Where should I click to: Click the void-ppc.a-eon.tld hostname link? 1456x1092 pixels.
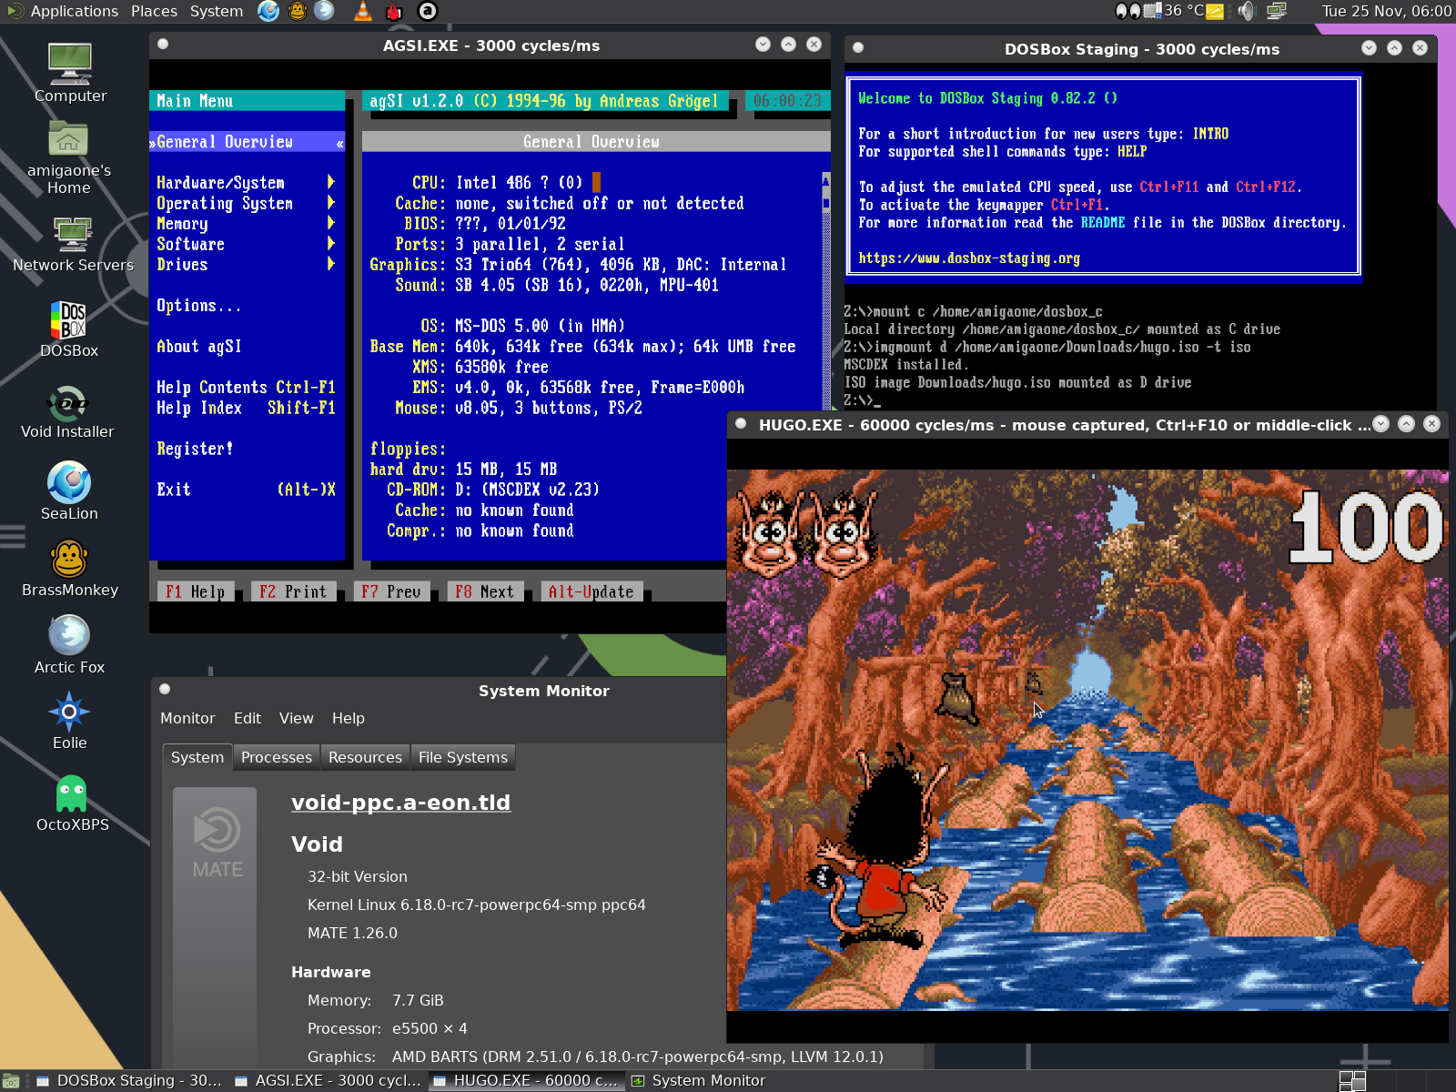[x=400, y=803]
